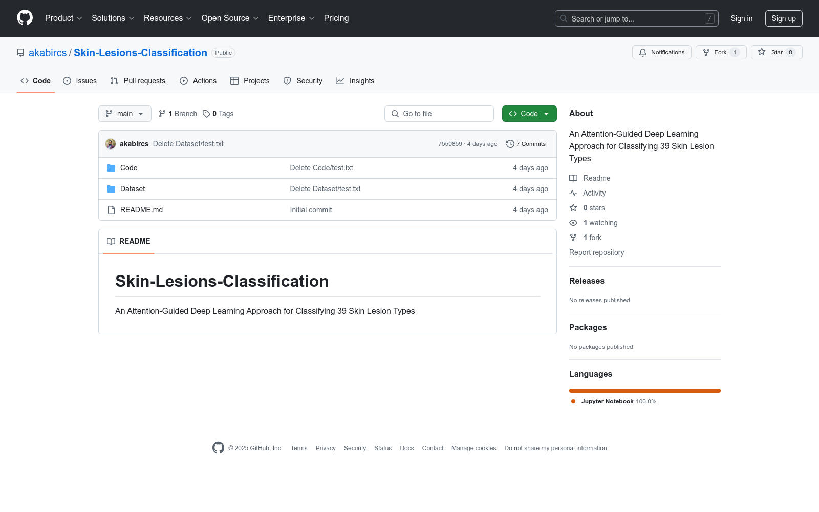Click the star icon beside 0 stars
Viewport: 819px width, 512px height.
point(573,208)
